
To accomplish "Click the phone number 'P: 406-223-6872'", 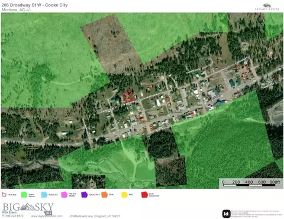I will [x=12, y=215].
